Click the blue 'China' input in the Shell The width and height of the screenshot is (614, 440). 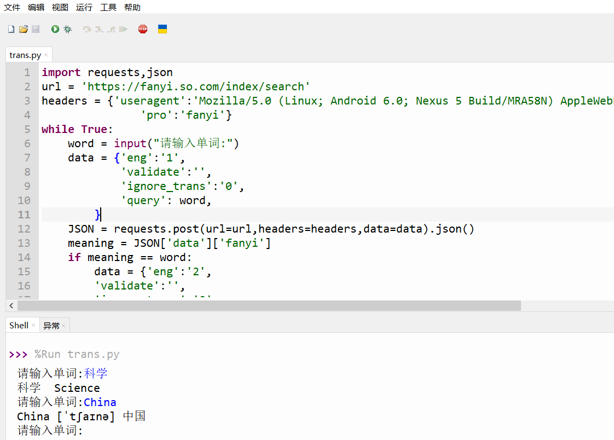point(100,402)
